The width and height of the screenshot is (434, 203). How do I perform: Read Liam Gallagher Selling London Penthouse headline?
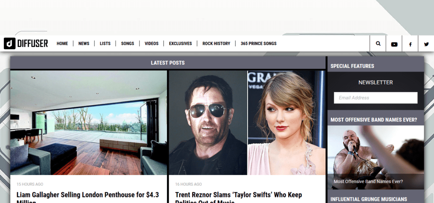point(88,198)
